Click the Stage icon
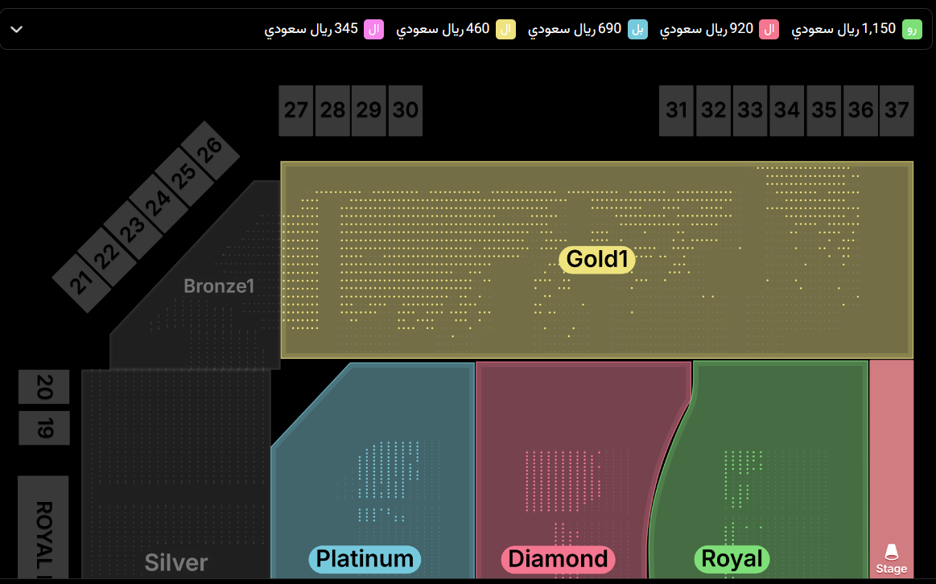 click(891, 553)
